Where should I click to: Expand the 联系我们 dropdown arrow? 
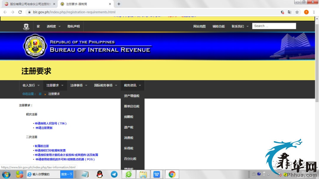tap(248, 27)
